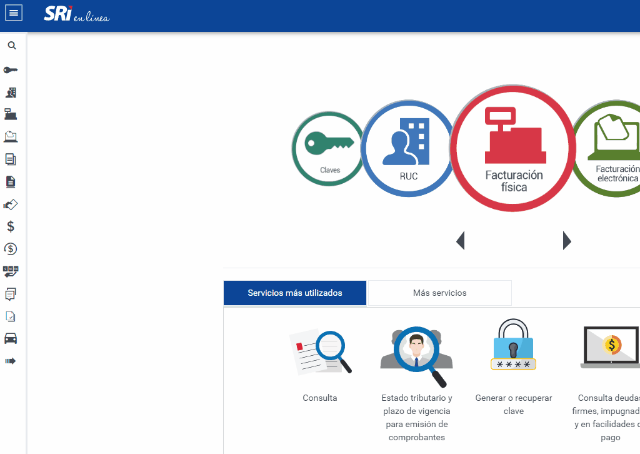The width and height of the screenshot is (640, 454).
Task: Open the chat bubbles sidebar icon
Action: [x=11, y=293]
